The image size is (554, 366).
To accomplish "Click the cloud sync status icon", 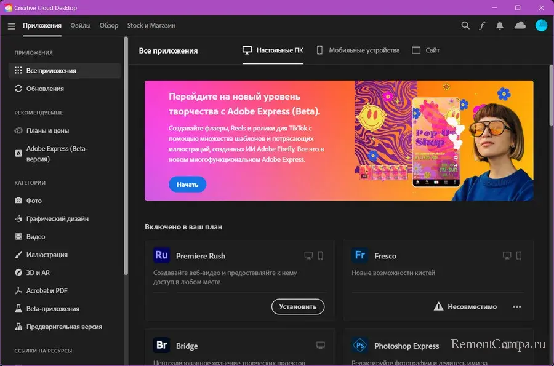I will pos(520,25).
